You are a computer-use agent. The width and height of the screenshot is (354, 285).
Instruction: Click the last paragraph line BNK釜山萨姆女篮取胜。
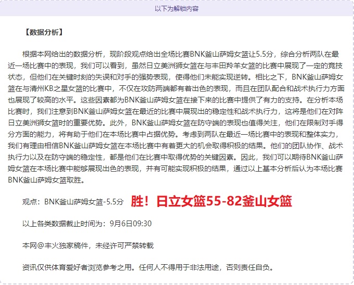pyautogui.click(x=46, y=180)
